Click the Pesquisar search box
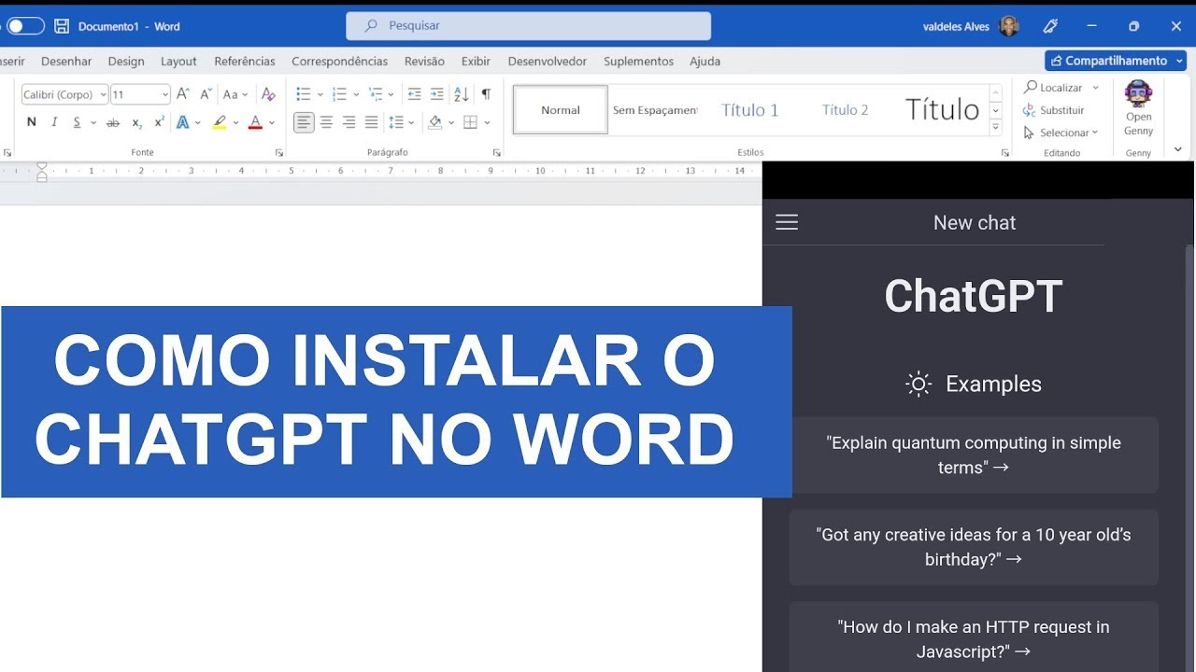 tap(528, 26)
